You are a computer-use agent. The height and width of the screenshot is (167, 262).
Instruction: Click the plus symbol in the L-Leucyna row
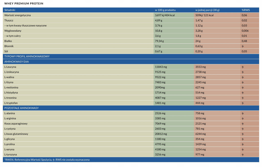243,67
